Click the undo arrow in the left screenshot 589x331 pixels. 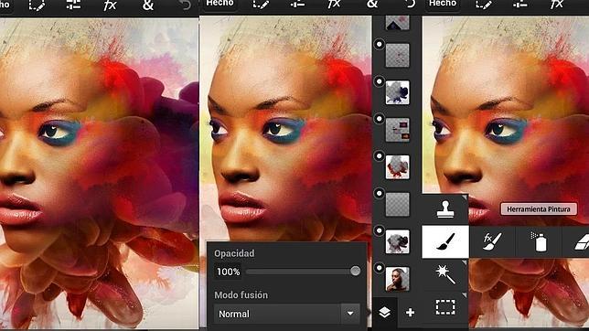[x=185, y=5]
